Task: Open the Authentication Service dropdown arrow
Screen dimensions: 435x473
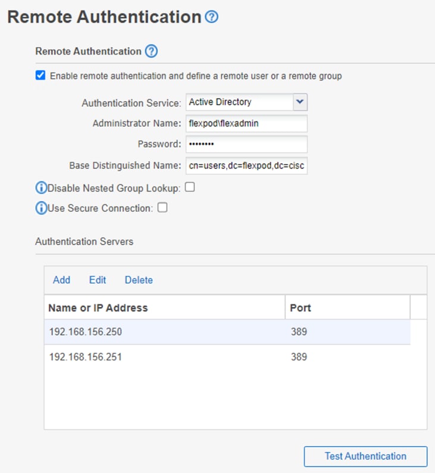Action: click(300, 102)
